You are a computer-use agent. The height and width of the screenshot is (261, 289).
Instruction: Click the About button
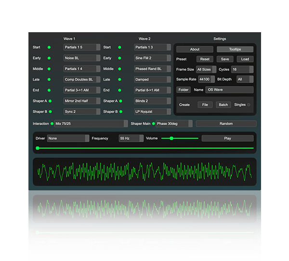pos(195,49)
